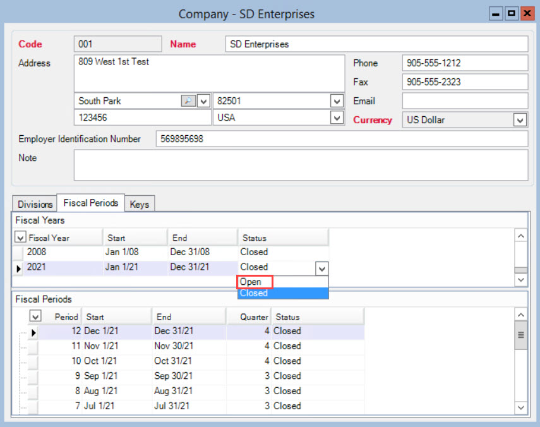The width and height of the screenshot is (540, 427).
Task: Click the Fiscal Years scroll up arrow
Action: [x=520, y=236]
